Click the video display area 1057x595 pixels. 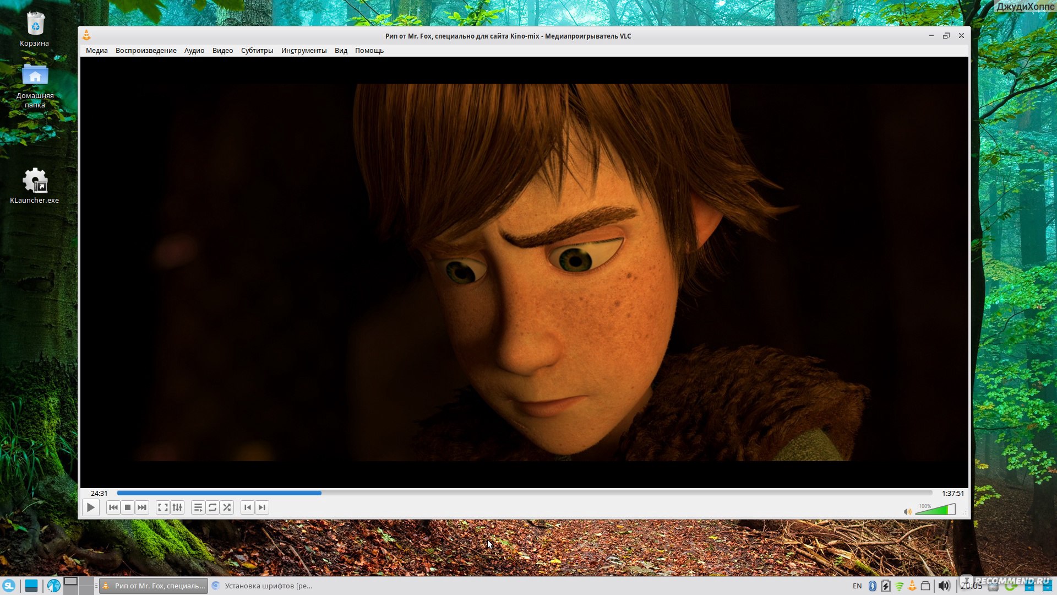(x=524, y=272)
